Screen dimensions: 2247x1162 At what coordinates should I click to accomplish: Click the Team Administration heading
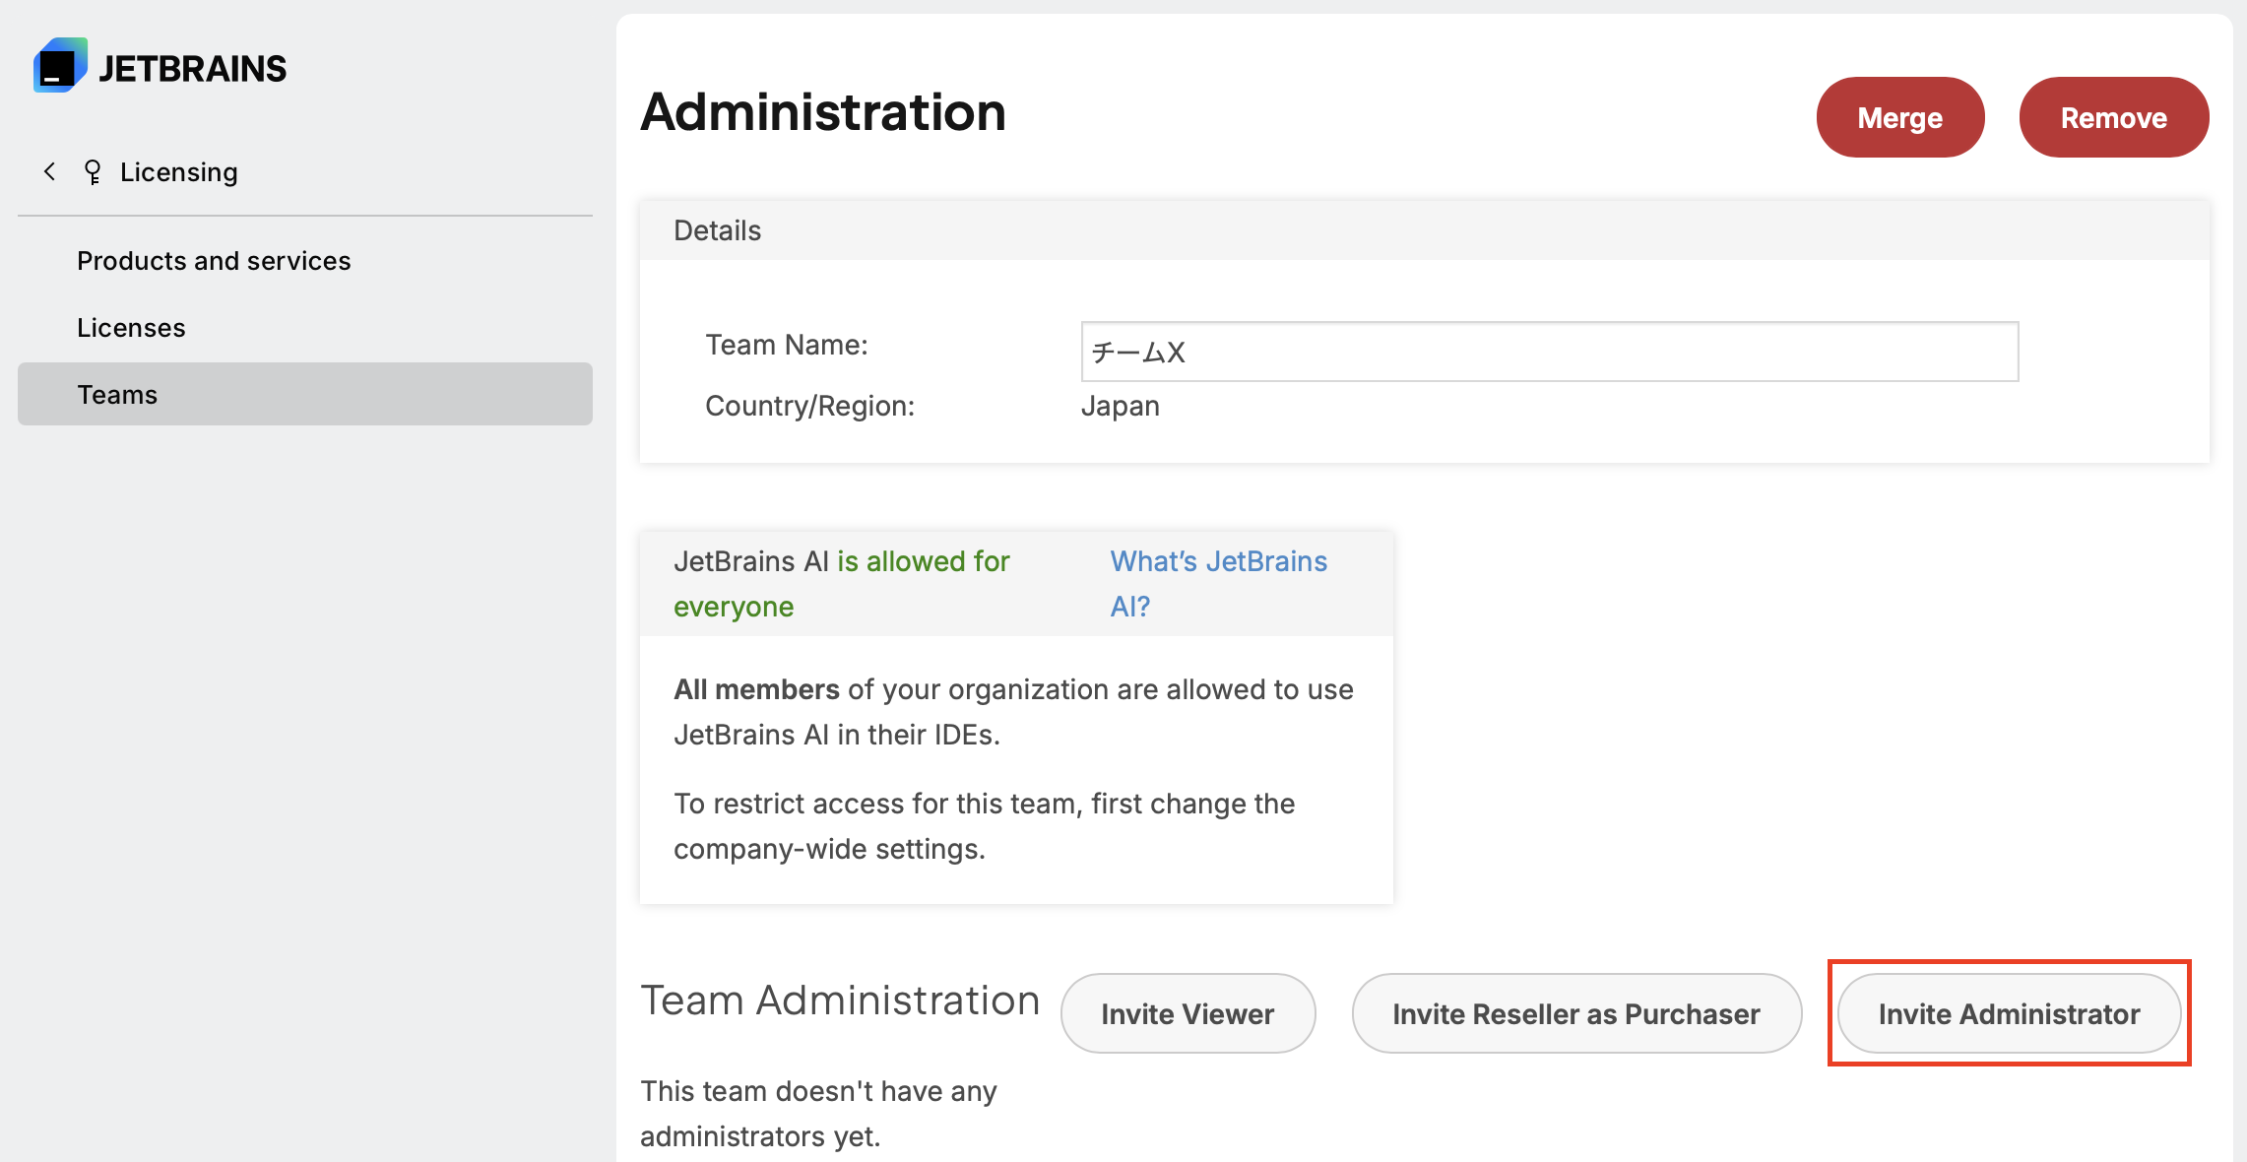tap(840, 1001)
